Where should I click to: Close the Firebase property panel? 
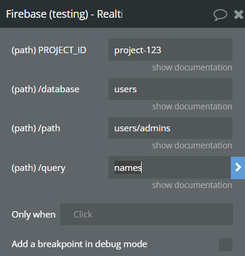pyautogui.click(x=239, y=15)
